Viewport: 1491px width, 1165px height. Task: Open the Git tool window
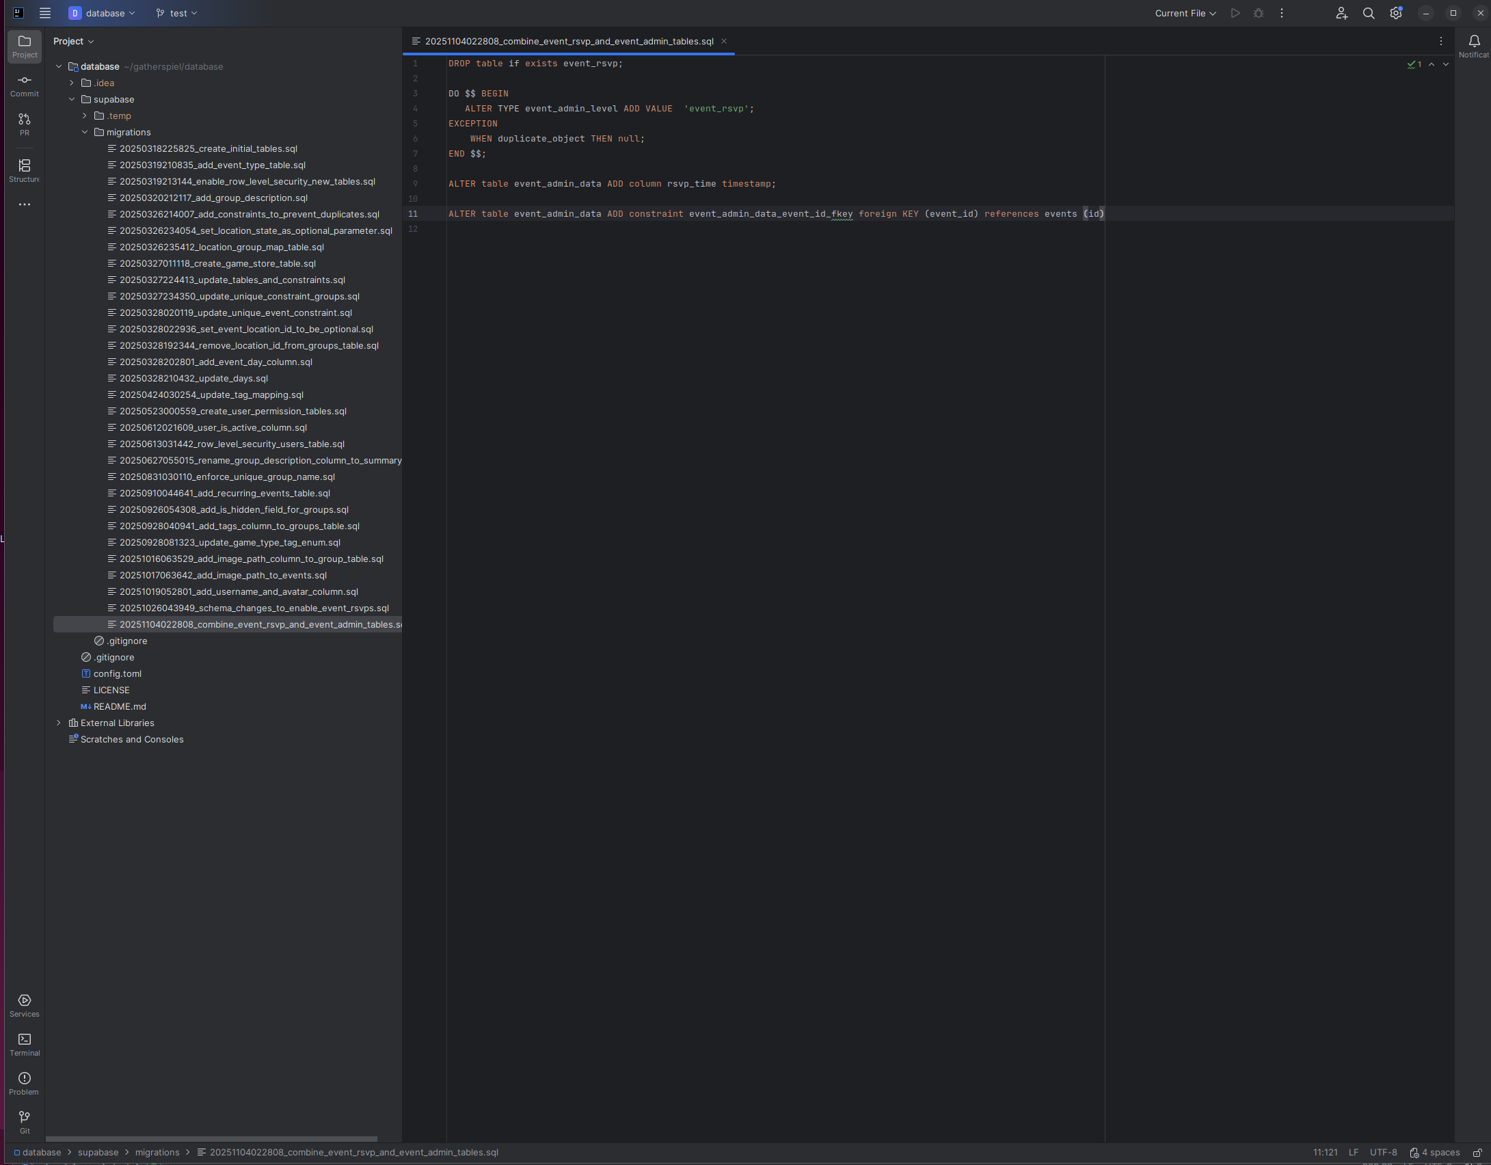click(25, 1121)
